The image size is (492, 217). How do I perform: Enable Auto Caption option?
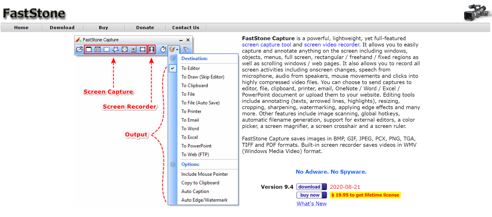tap(195, 191)
